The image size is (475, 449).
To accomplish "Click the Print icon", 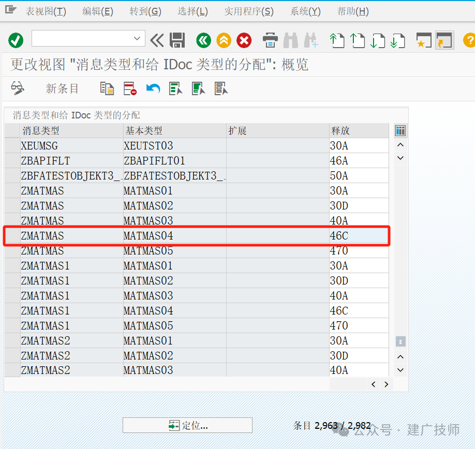I will click(270, 40).
